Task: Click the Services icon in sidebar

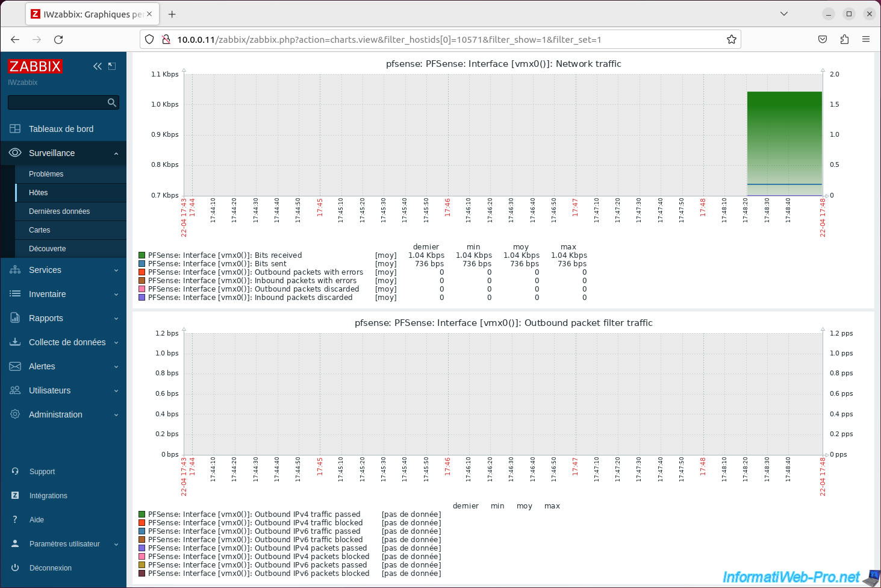Action: click(x=15, y=270)
